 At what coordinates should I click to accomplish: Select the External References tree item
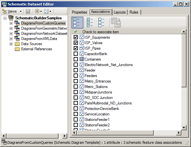coord(37,49)
